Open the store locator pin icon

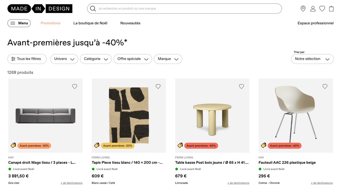coord(303,9)
